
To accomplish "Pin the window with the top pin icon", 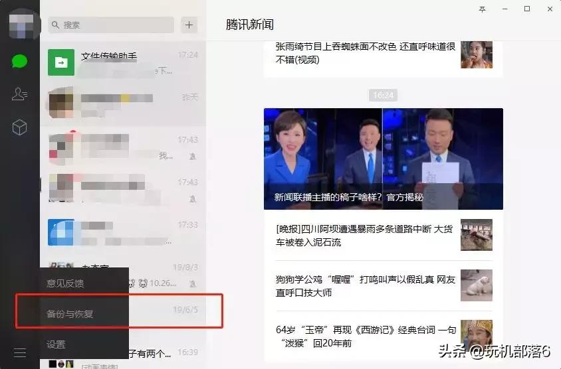I will coord(483,9).
